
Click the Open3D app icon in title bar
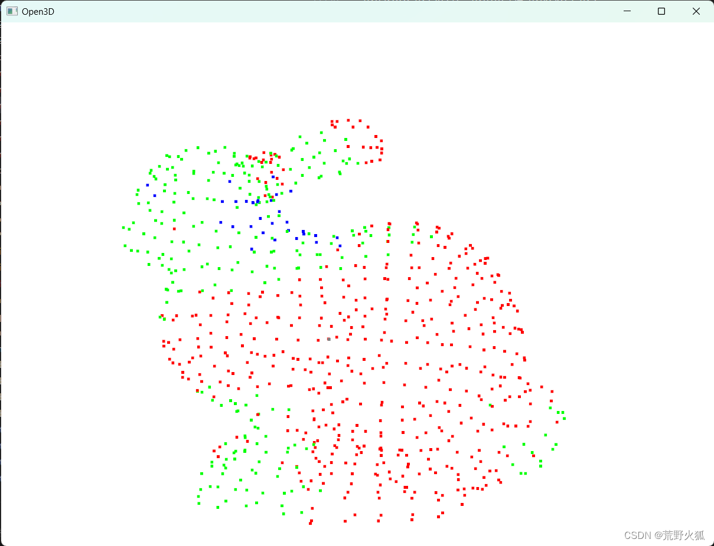point(12,11)
